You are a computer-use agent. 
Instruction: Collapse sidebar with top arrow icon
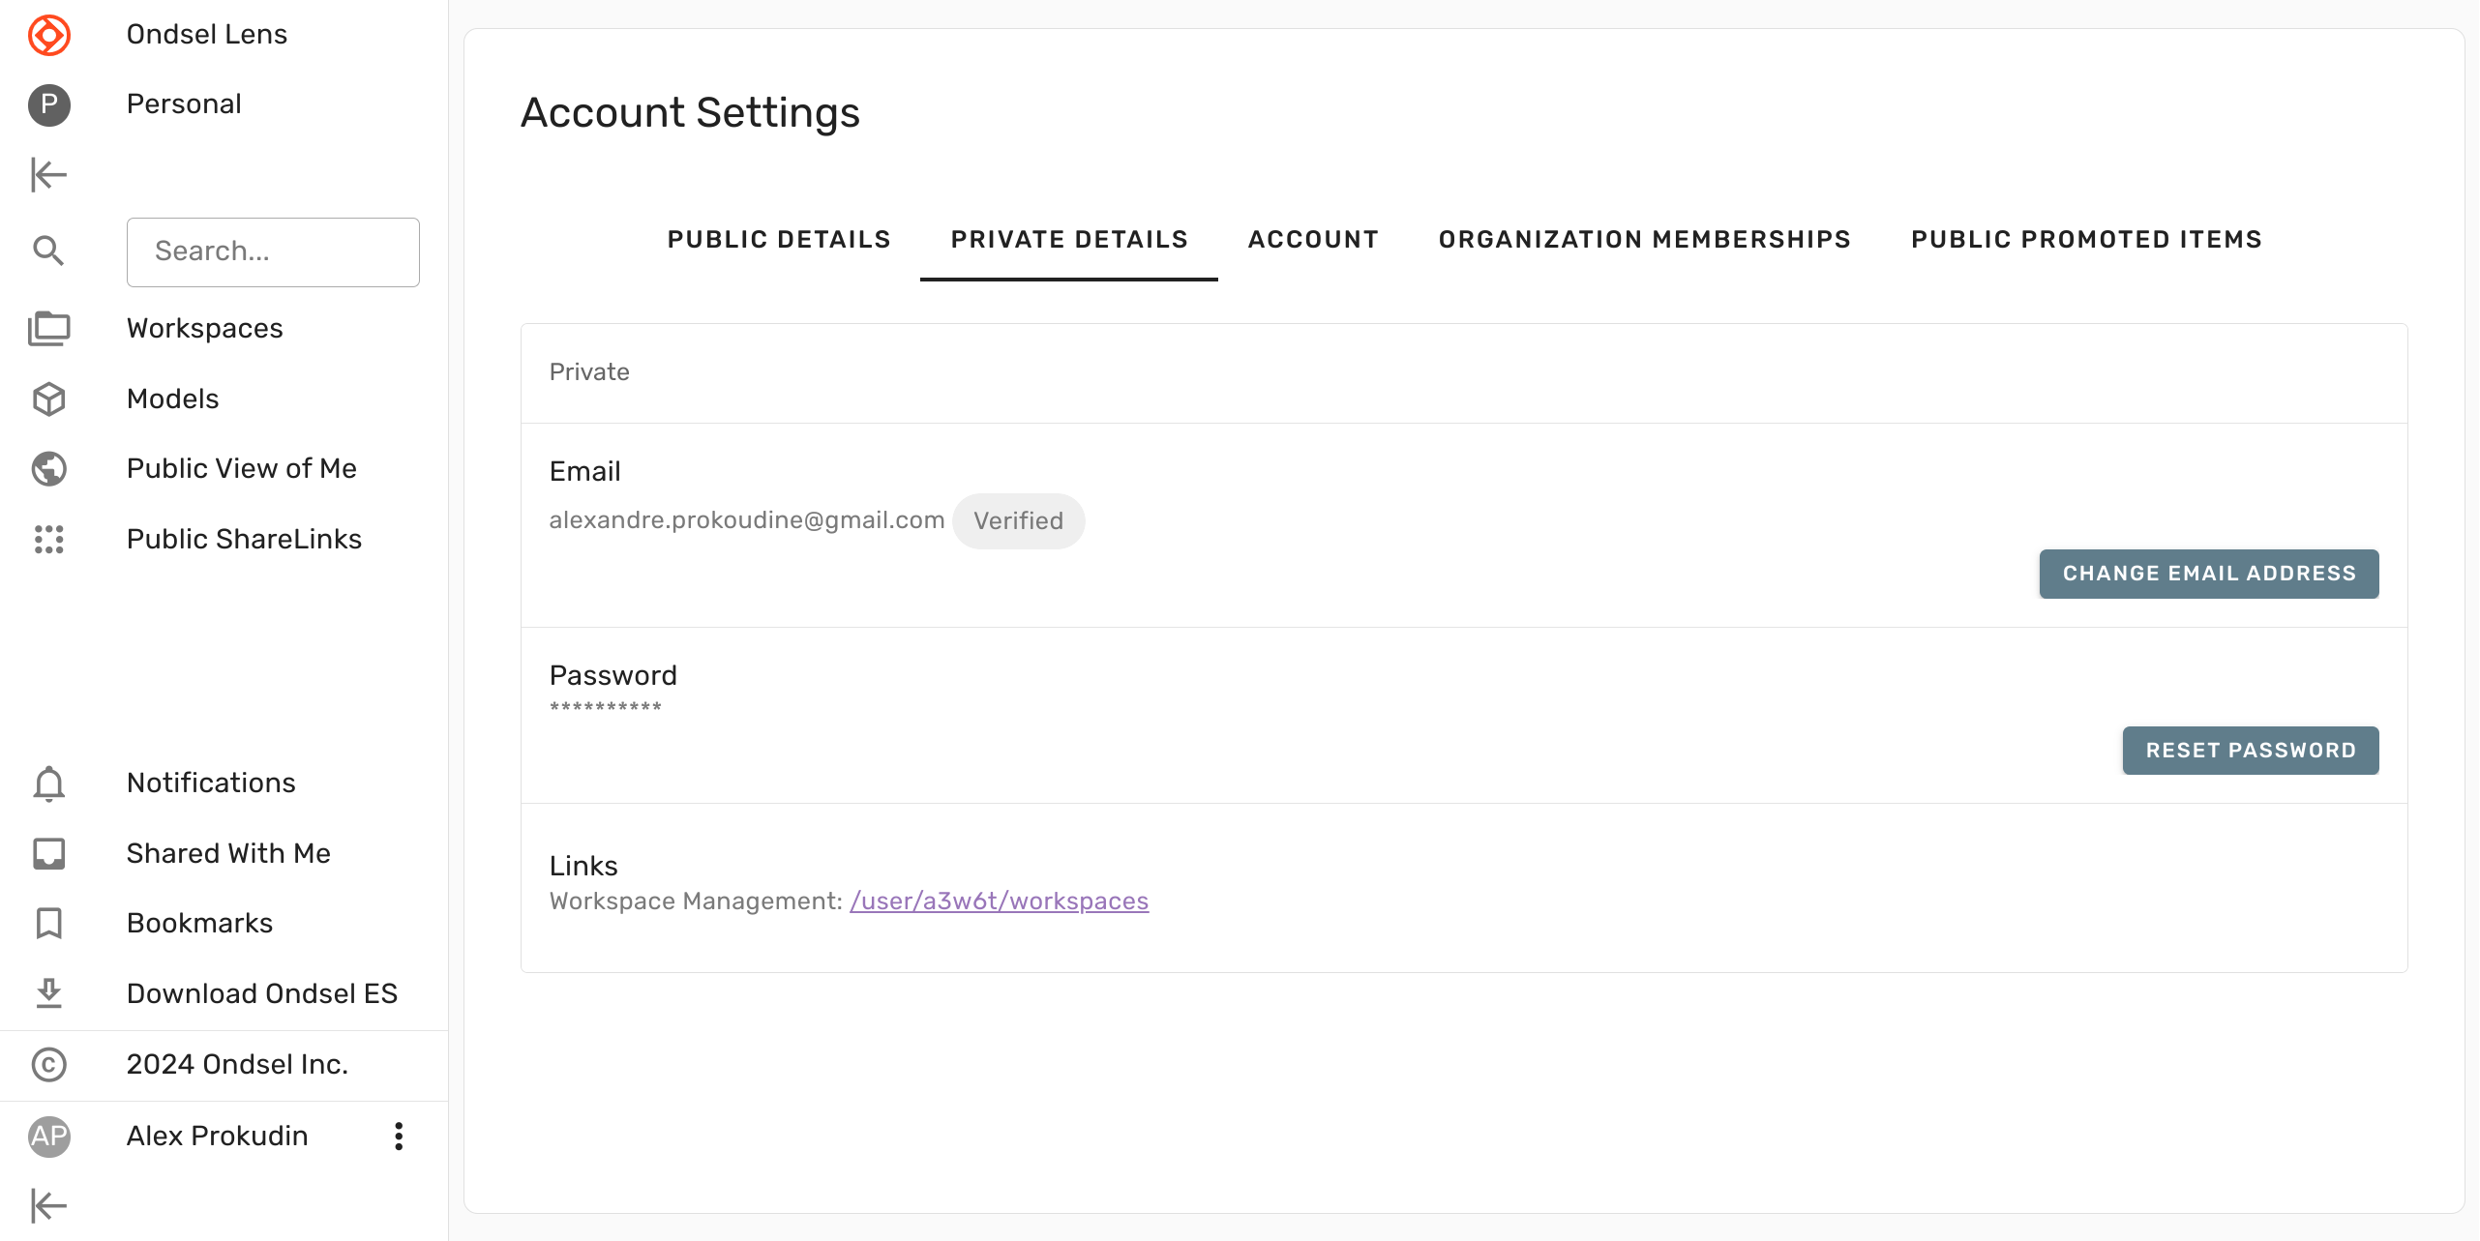[x=48, y=175]
